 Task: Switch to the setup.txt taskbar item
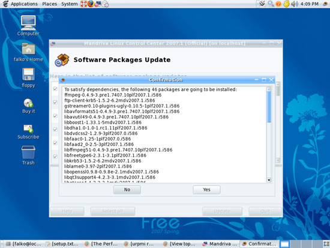(x=62, y=244)
